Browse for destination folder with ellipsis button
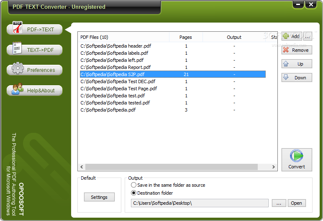323x221 pixels. pyautogui.click(x=279, y=203)
